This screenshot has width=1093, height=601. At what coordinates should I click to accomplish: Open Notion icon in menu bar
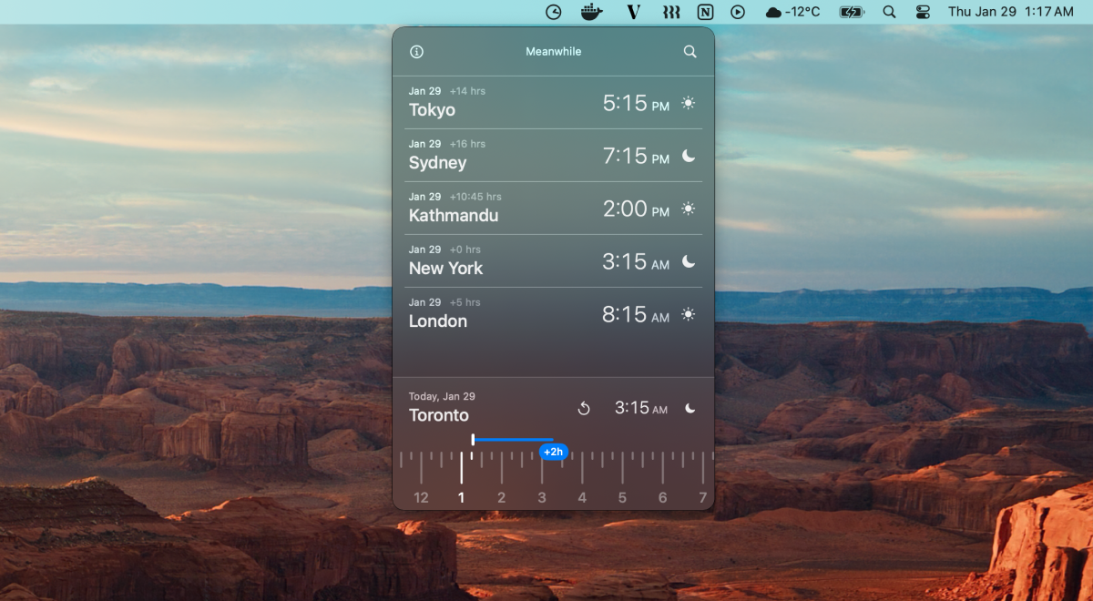[x=705, y=12]
